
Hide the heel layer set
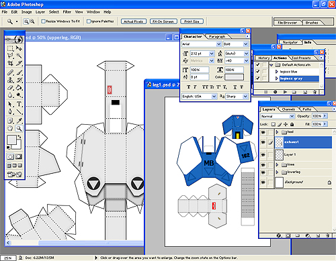[263, 132]
